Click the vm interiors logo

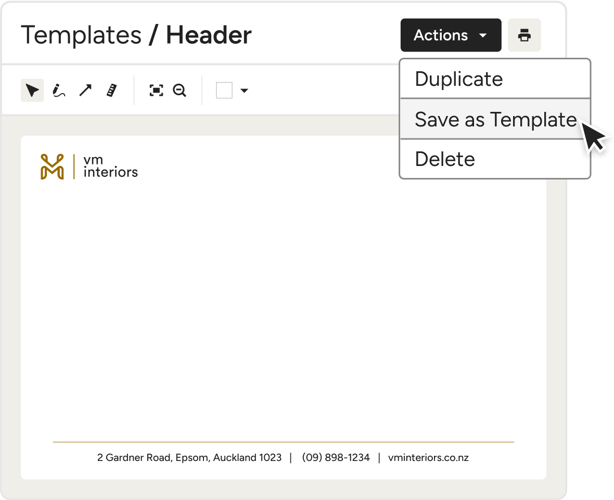point(89,166)
